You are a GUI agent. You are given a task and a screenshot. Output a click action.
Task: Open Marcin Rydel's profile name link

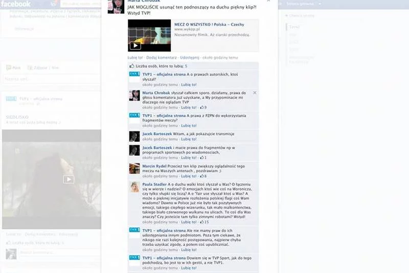[154, 166]
